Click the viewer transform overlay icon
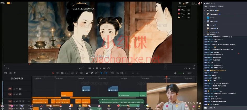The height and width of the screenshot is (110, 247). click(6, 68)
